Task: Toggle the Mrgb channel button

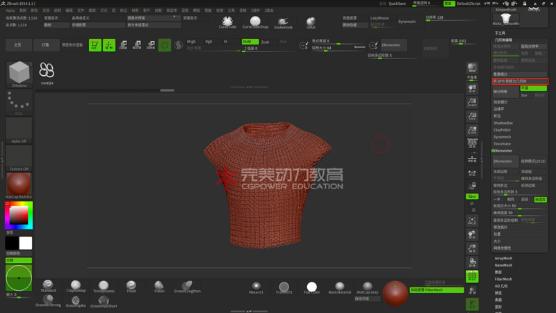Action: click(x=191, y=42)
